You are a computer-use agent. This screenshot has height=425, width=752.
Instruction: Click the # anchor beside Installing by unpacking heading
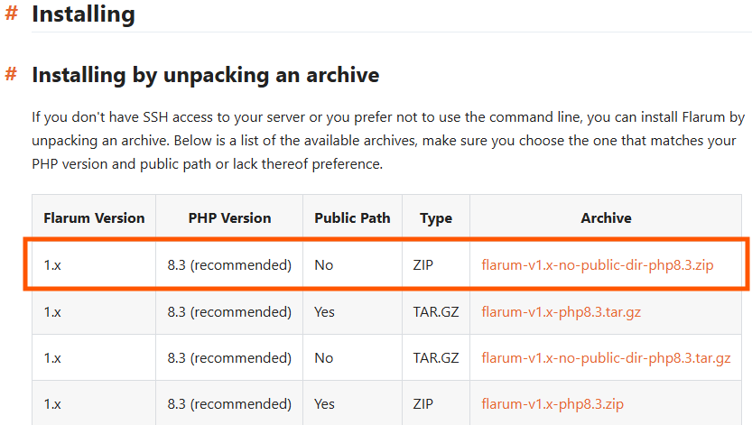[x=11, y=74]
